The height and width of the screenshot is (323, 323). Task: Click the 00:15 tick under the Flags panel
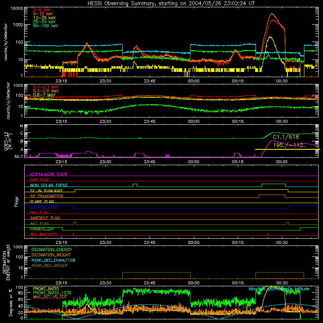pos(238,243)
